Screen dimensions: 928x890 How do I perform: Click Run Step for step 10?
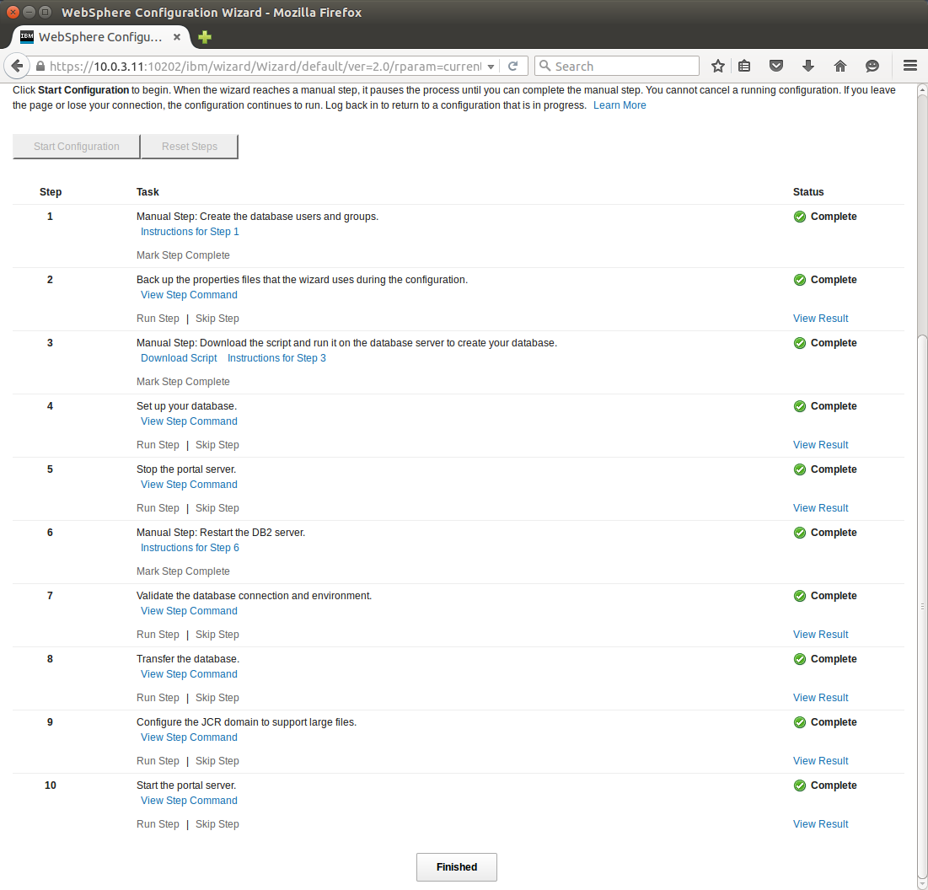click(158, 825)
